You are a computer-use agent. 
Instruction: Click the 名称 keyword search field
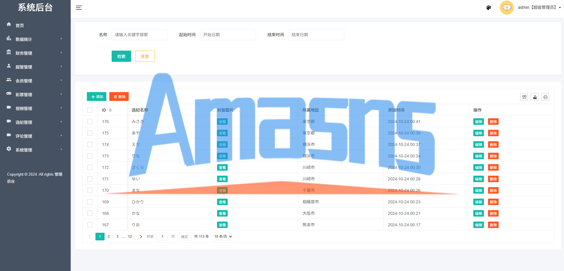[x=140, y=35]
